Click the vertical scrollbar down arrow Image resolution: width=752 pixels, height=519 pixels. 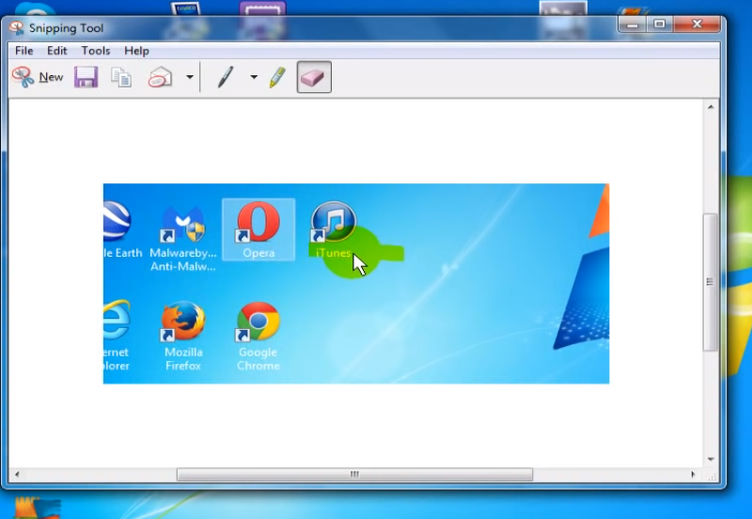(711, 460)
